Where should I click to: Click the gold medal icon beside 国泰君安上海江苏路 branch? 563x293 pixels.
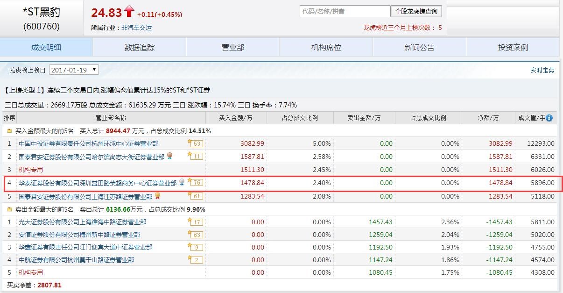click(158, 195)
